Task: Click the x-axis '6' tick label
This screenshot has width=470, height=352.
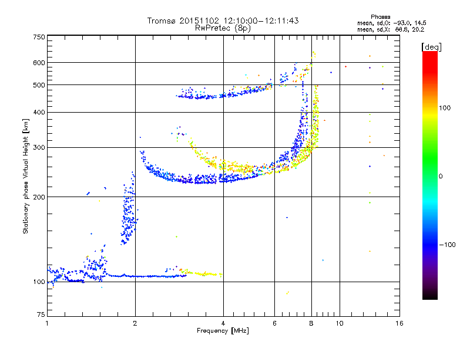Action: tap(274, 323)
